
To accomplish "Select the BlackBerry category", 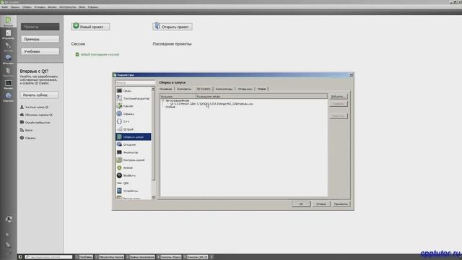I will (x=134, y=175).
